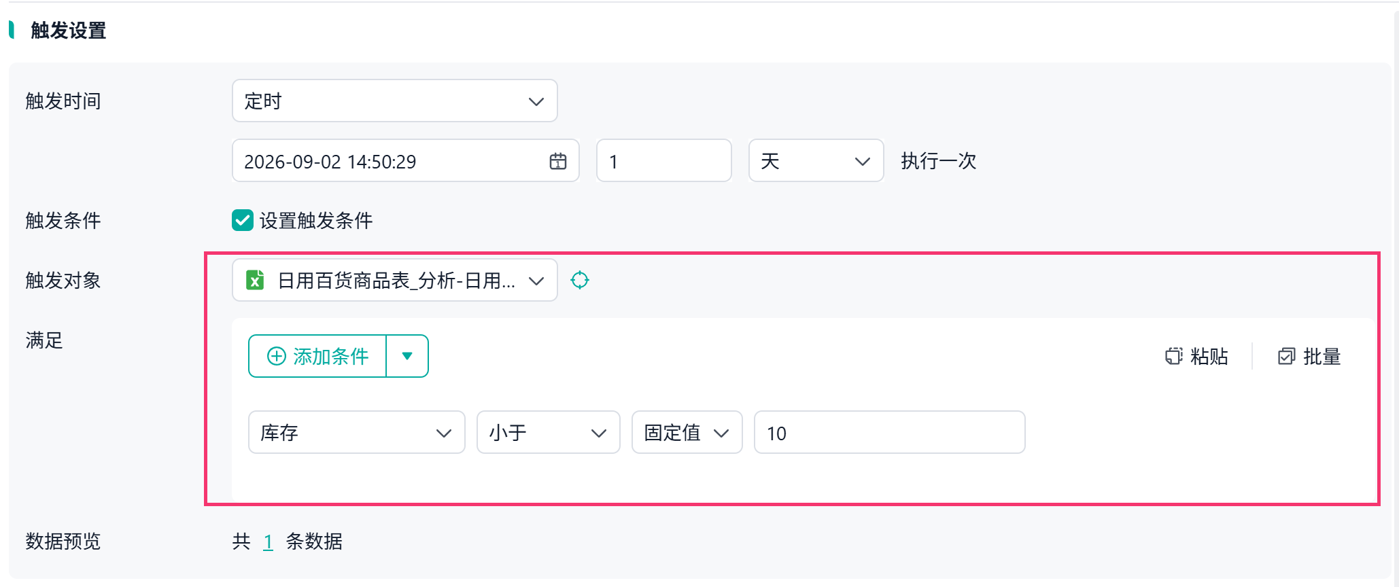Click the condition value field containing 10
This screenshot has height=587, width=1399.
click(x=890, y=432)
